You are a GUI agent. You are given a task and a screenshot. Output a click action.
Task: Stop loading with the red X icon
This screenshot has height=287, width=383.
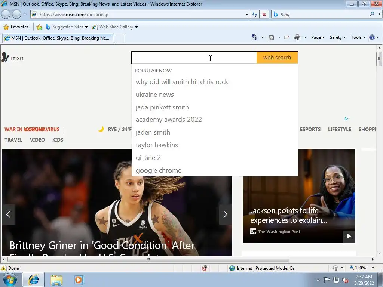264,15
